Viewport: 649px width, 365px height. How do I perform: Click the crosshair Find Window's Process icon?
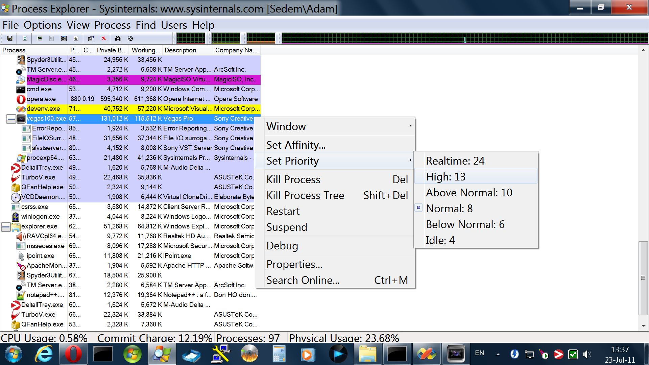[x=130, y=39]
